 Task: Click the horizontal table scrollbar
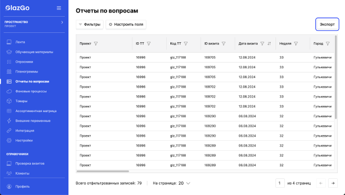(103, 172)
